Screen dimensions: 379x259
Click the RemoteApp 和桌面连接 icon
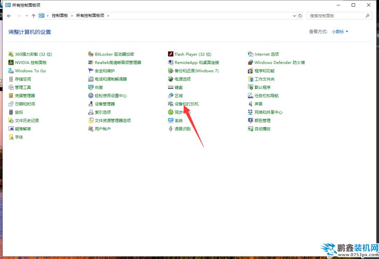point(171,62)
